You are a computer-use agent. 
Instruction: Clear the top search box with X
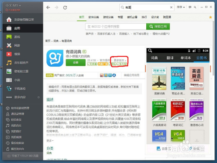tap(171, 7)
